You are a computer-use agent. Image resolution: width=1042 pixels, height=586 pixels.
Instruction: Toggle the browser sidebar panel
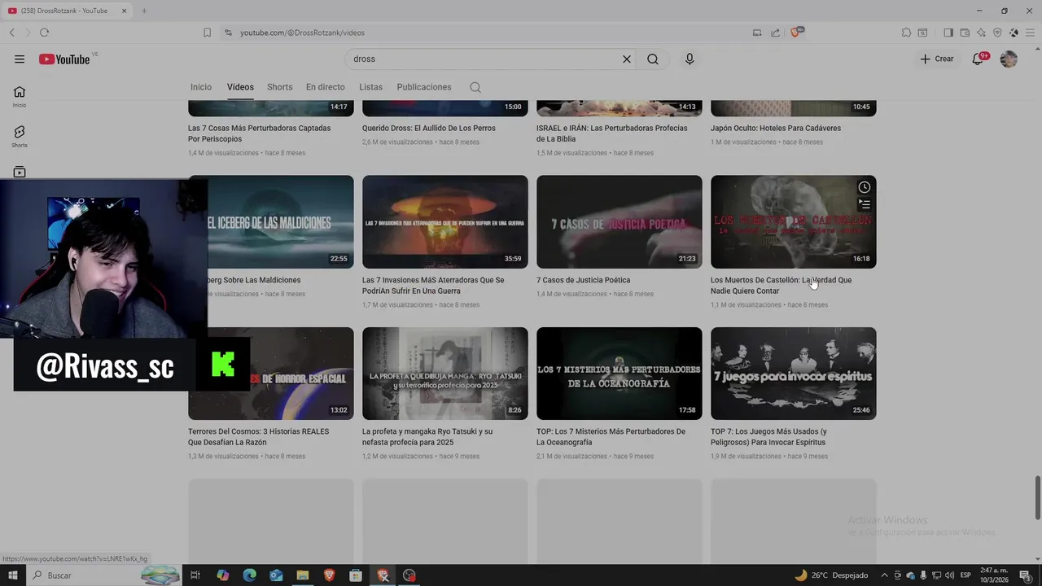click(x=948, y=33)
